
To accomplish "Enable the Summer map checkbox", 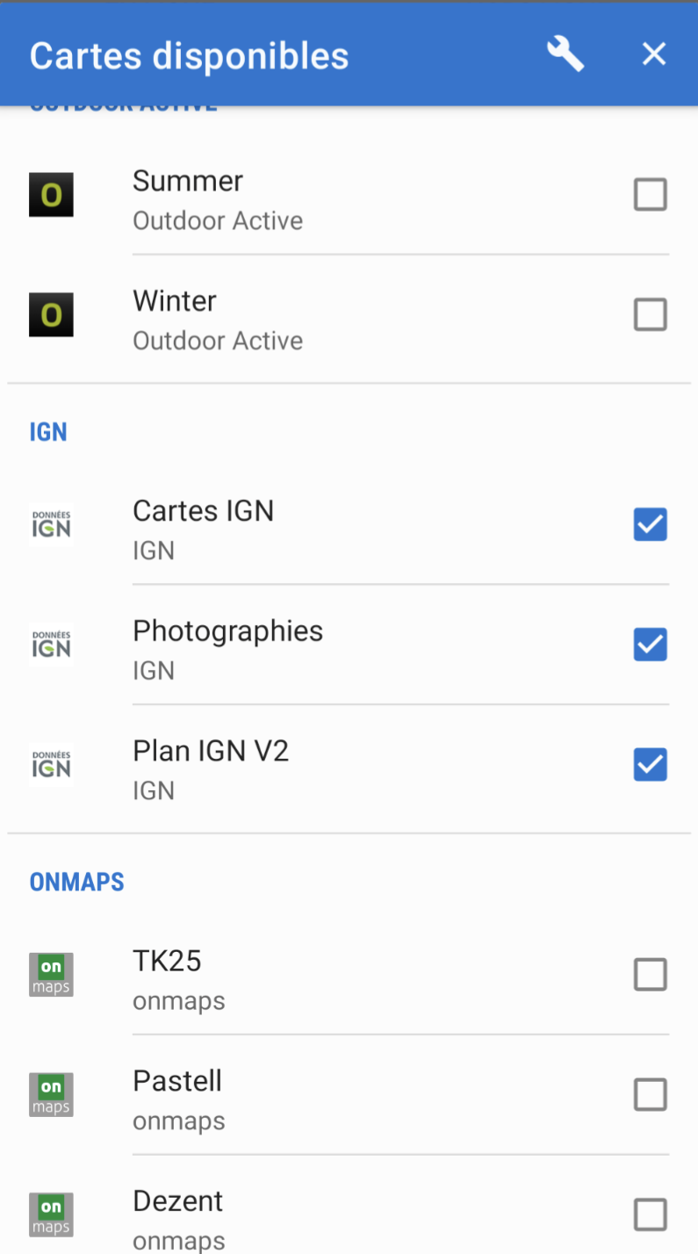I will [651, 195].
